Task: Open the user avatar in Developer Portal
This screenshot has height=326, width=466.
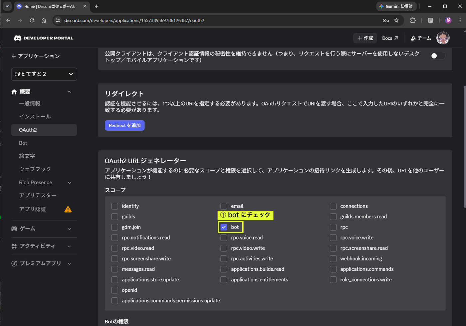Action: point(443,38)
